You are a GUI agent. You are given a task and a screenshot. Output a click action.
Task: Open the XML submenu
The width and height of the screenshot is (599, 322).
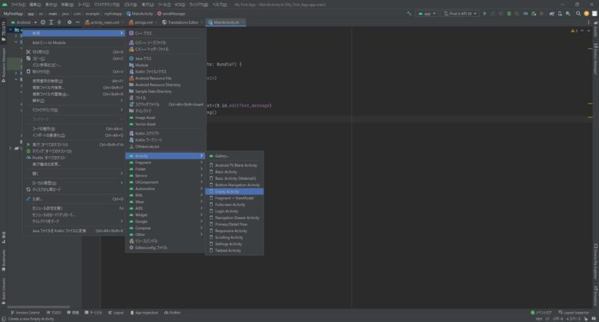coord(165,195)
